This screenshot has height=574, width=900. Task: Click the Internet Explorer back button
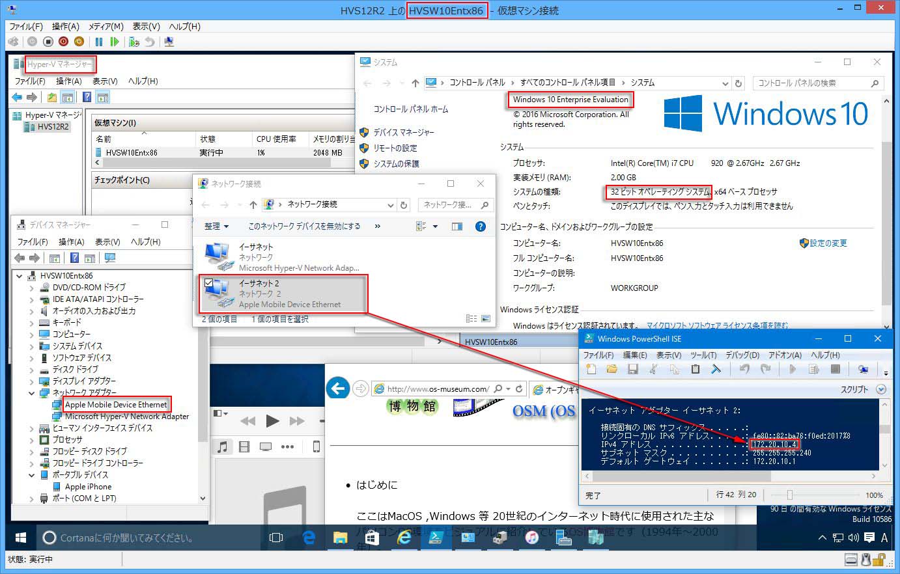tap(337, 389)
